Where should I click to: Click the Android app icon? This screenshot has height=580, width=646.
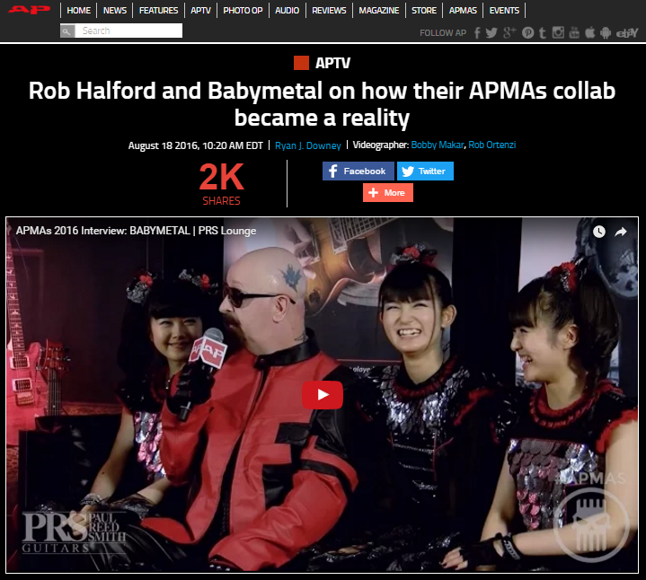pos(606,33)
